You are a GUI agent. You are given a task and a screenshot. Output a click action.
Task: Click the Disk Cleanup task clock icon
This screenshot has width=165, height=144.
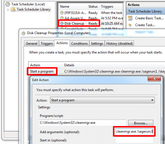point(62,23)
